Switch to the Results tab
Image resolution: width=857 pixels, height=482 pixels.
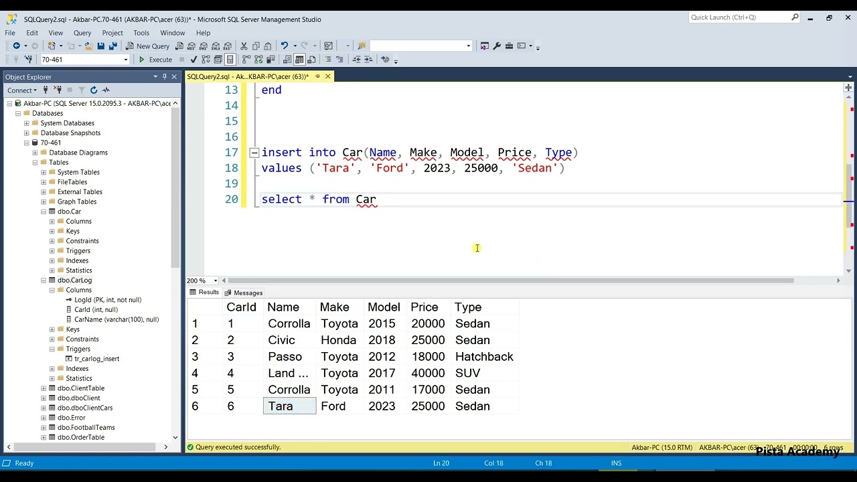(x=204, y=293)
